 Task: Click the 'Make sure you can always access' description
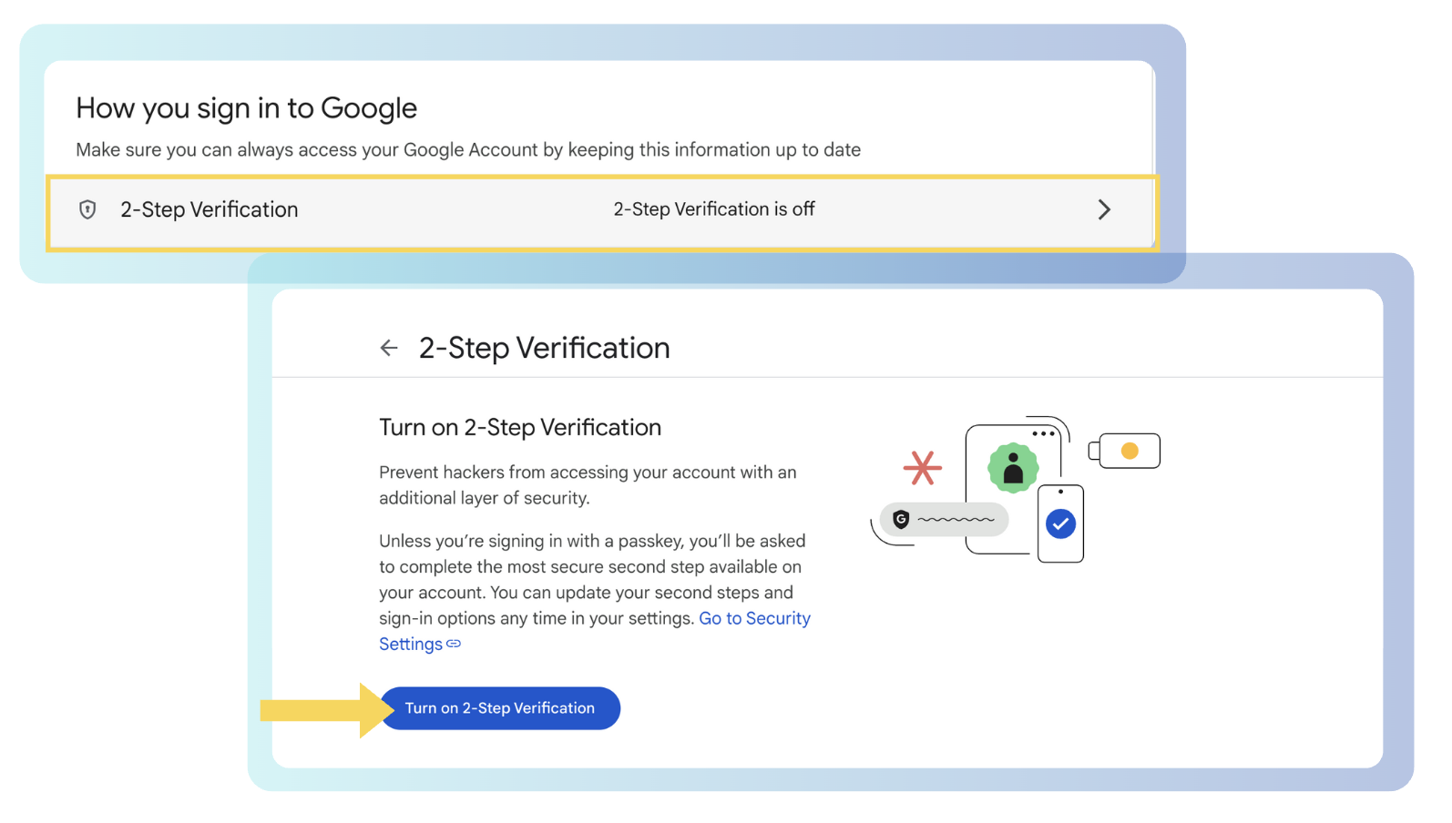(468, 150)
